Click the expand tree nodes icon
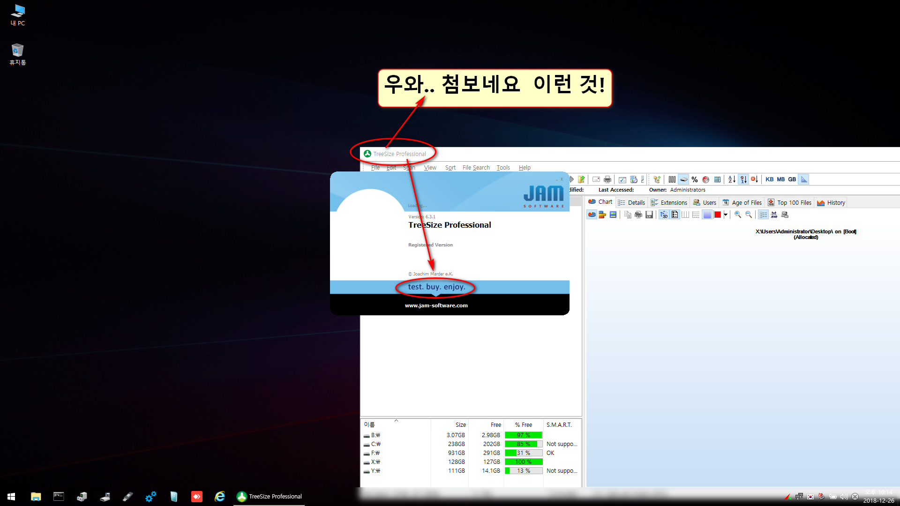This screenshot has height=506, width=900. pyautogui.click(x=657, y=179)
